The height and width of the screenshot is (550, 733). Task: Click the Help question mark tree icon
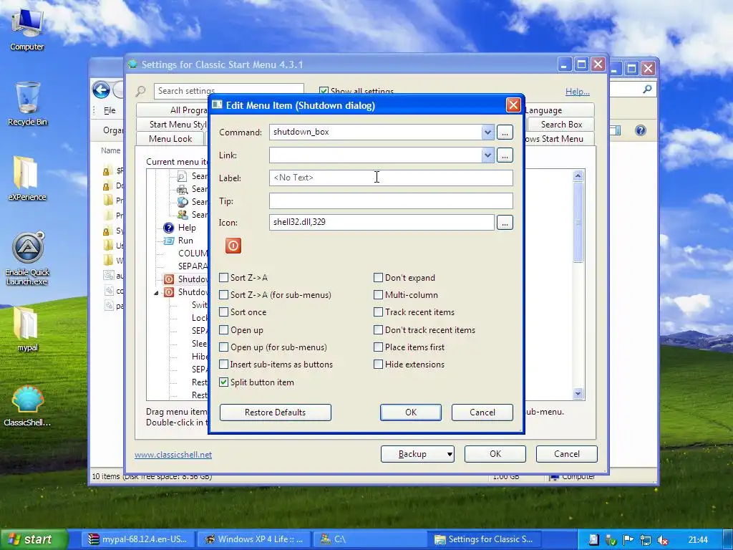pos(168,228)
